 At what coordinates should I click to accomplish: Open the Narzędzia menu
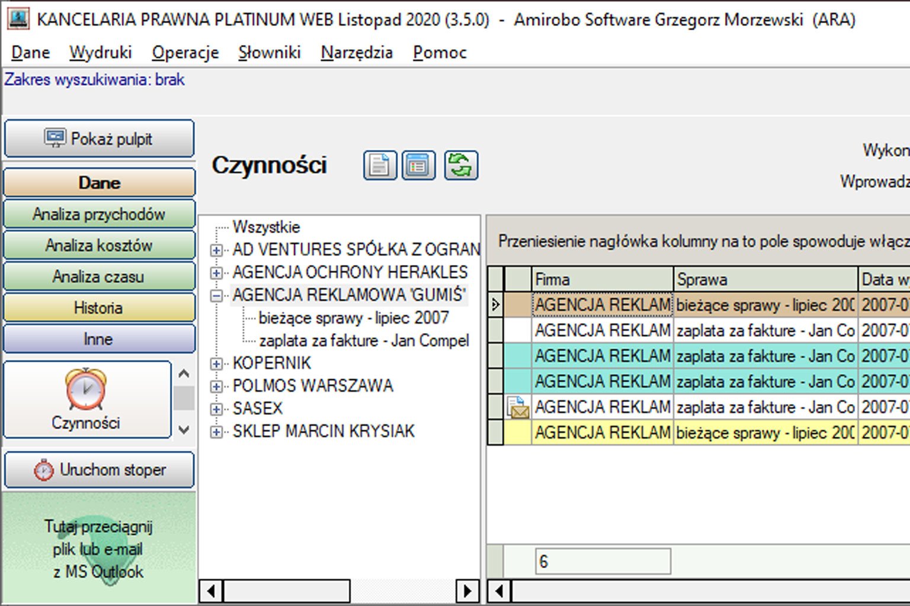357,53
